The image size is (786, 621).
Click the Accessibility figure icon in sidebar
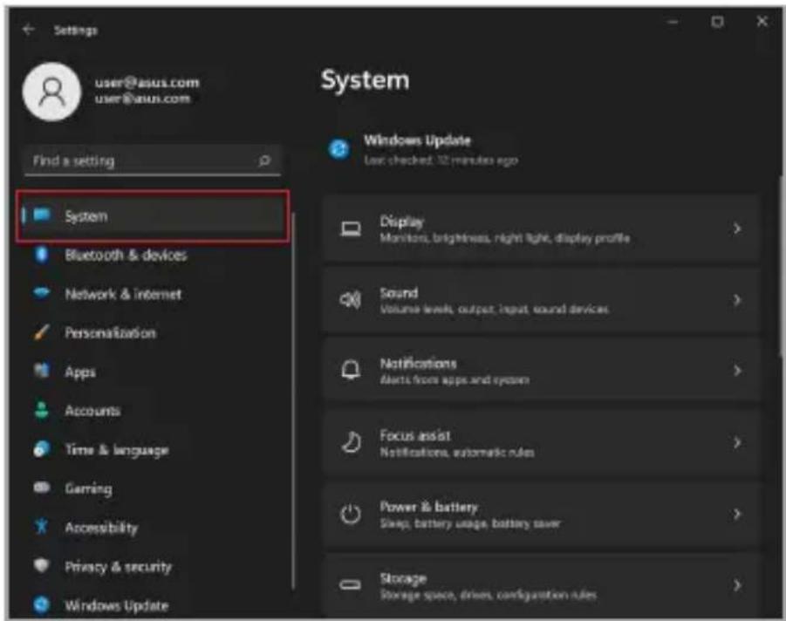[42, 526]
